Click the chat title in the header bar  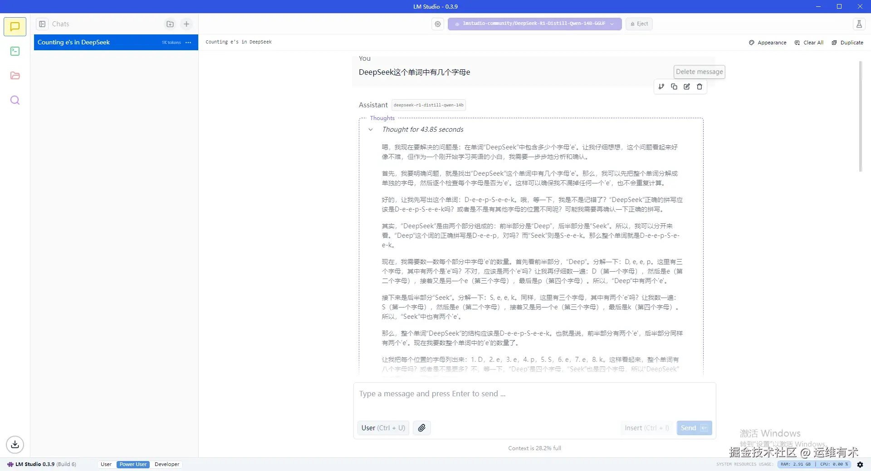(x=239, y=42)
